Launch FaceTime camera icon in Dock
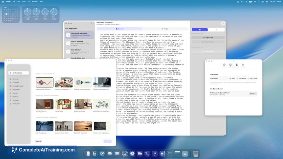Image resolution: width=283 pixels, height=159 pixels. 140,154
